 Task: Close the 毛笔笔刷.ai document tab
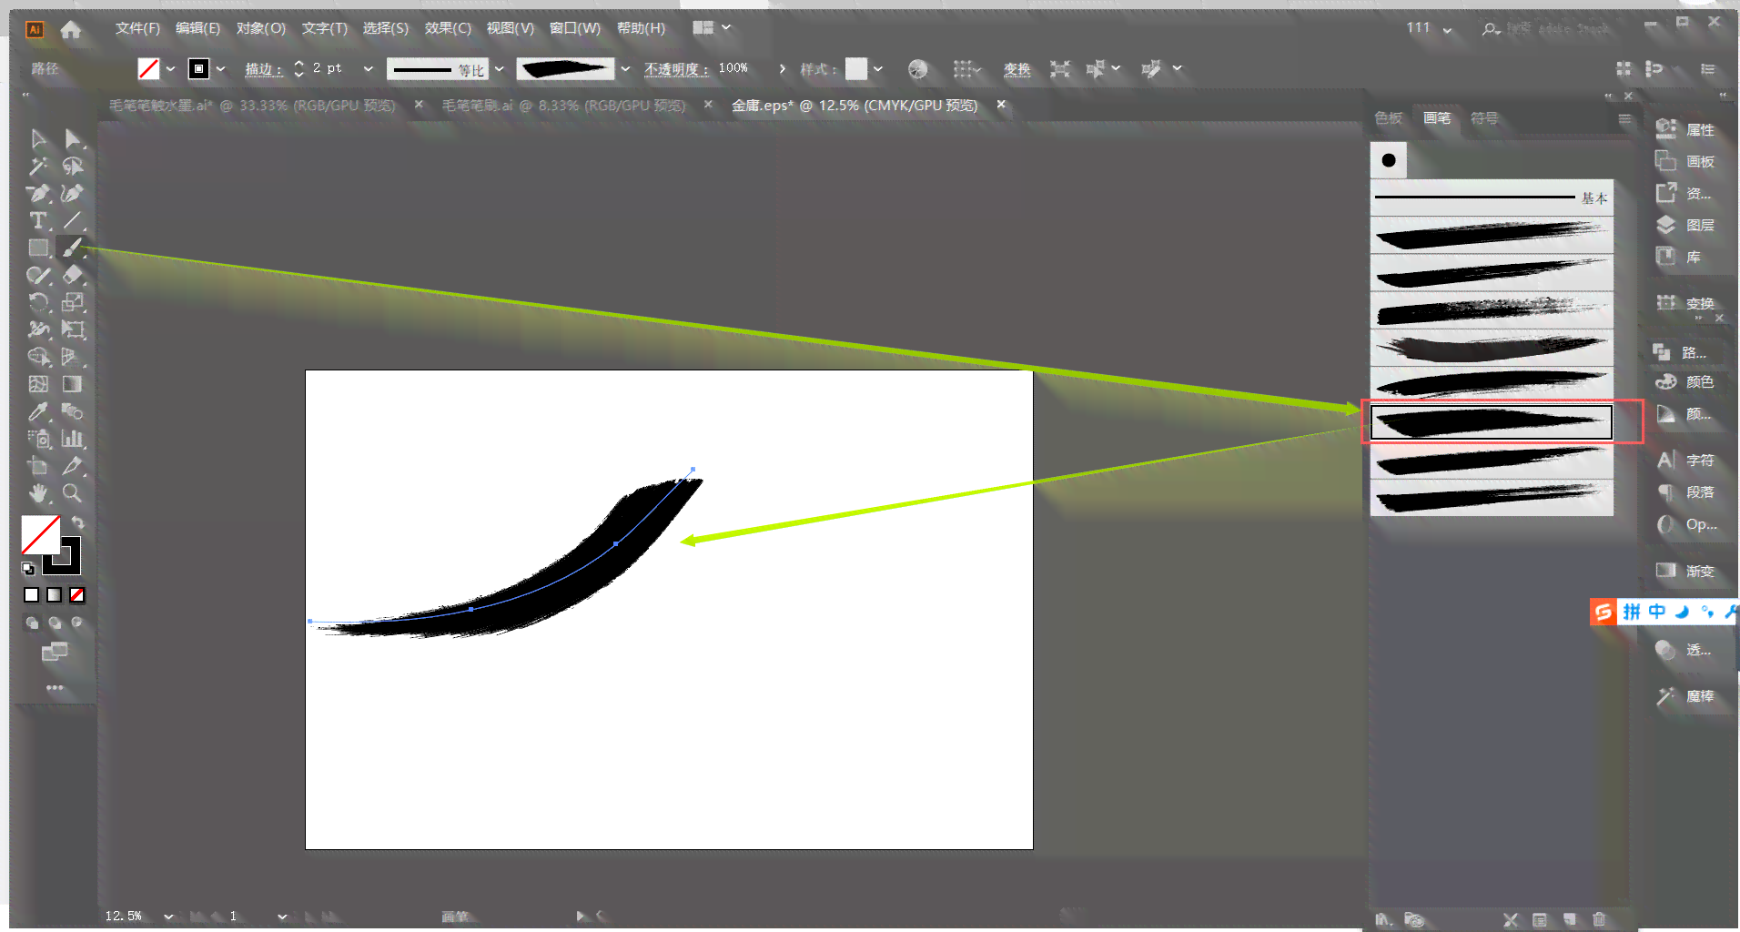pos(708,105)
